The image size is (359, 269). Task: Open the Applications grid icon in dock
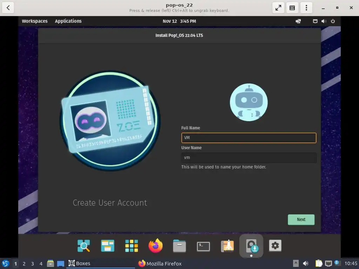[131, 246]
